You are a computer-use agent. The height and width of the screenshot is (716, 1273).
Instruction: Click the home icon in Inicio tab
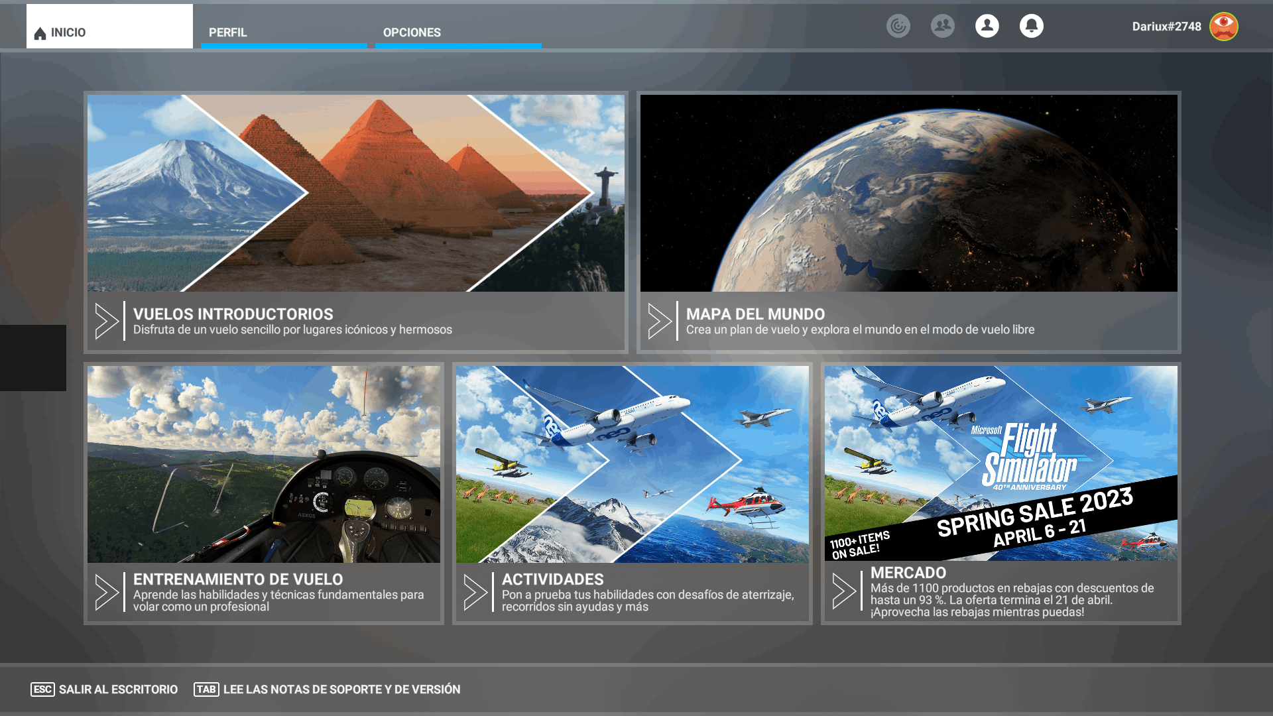[40, 33]
